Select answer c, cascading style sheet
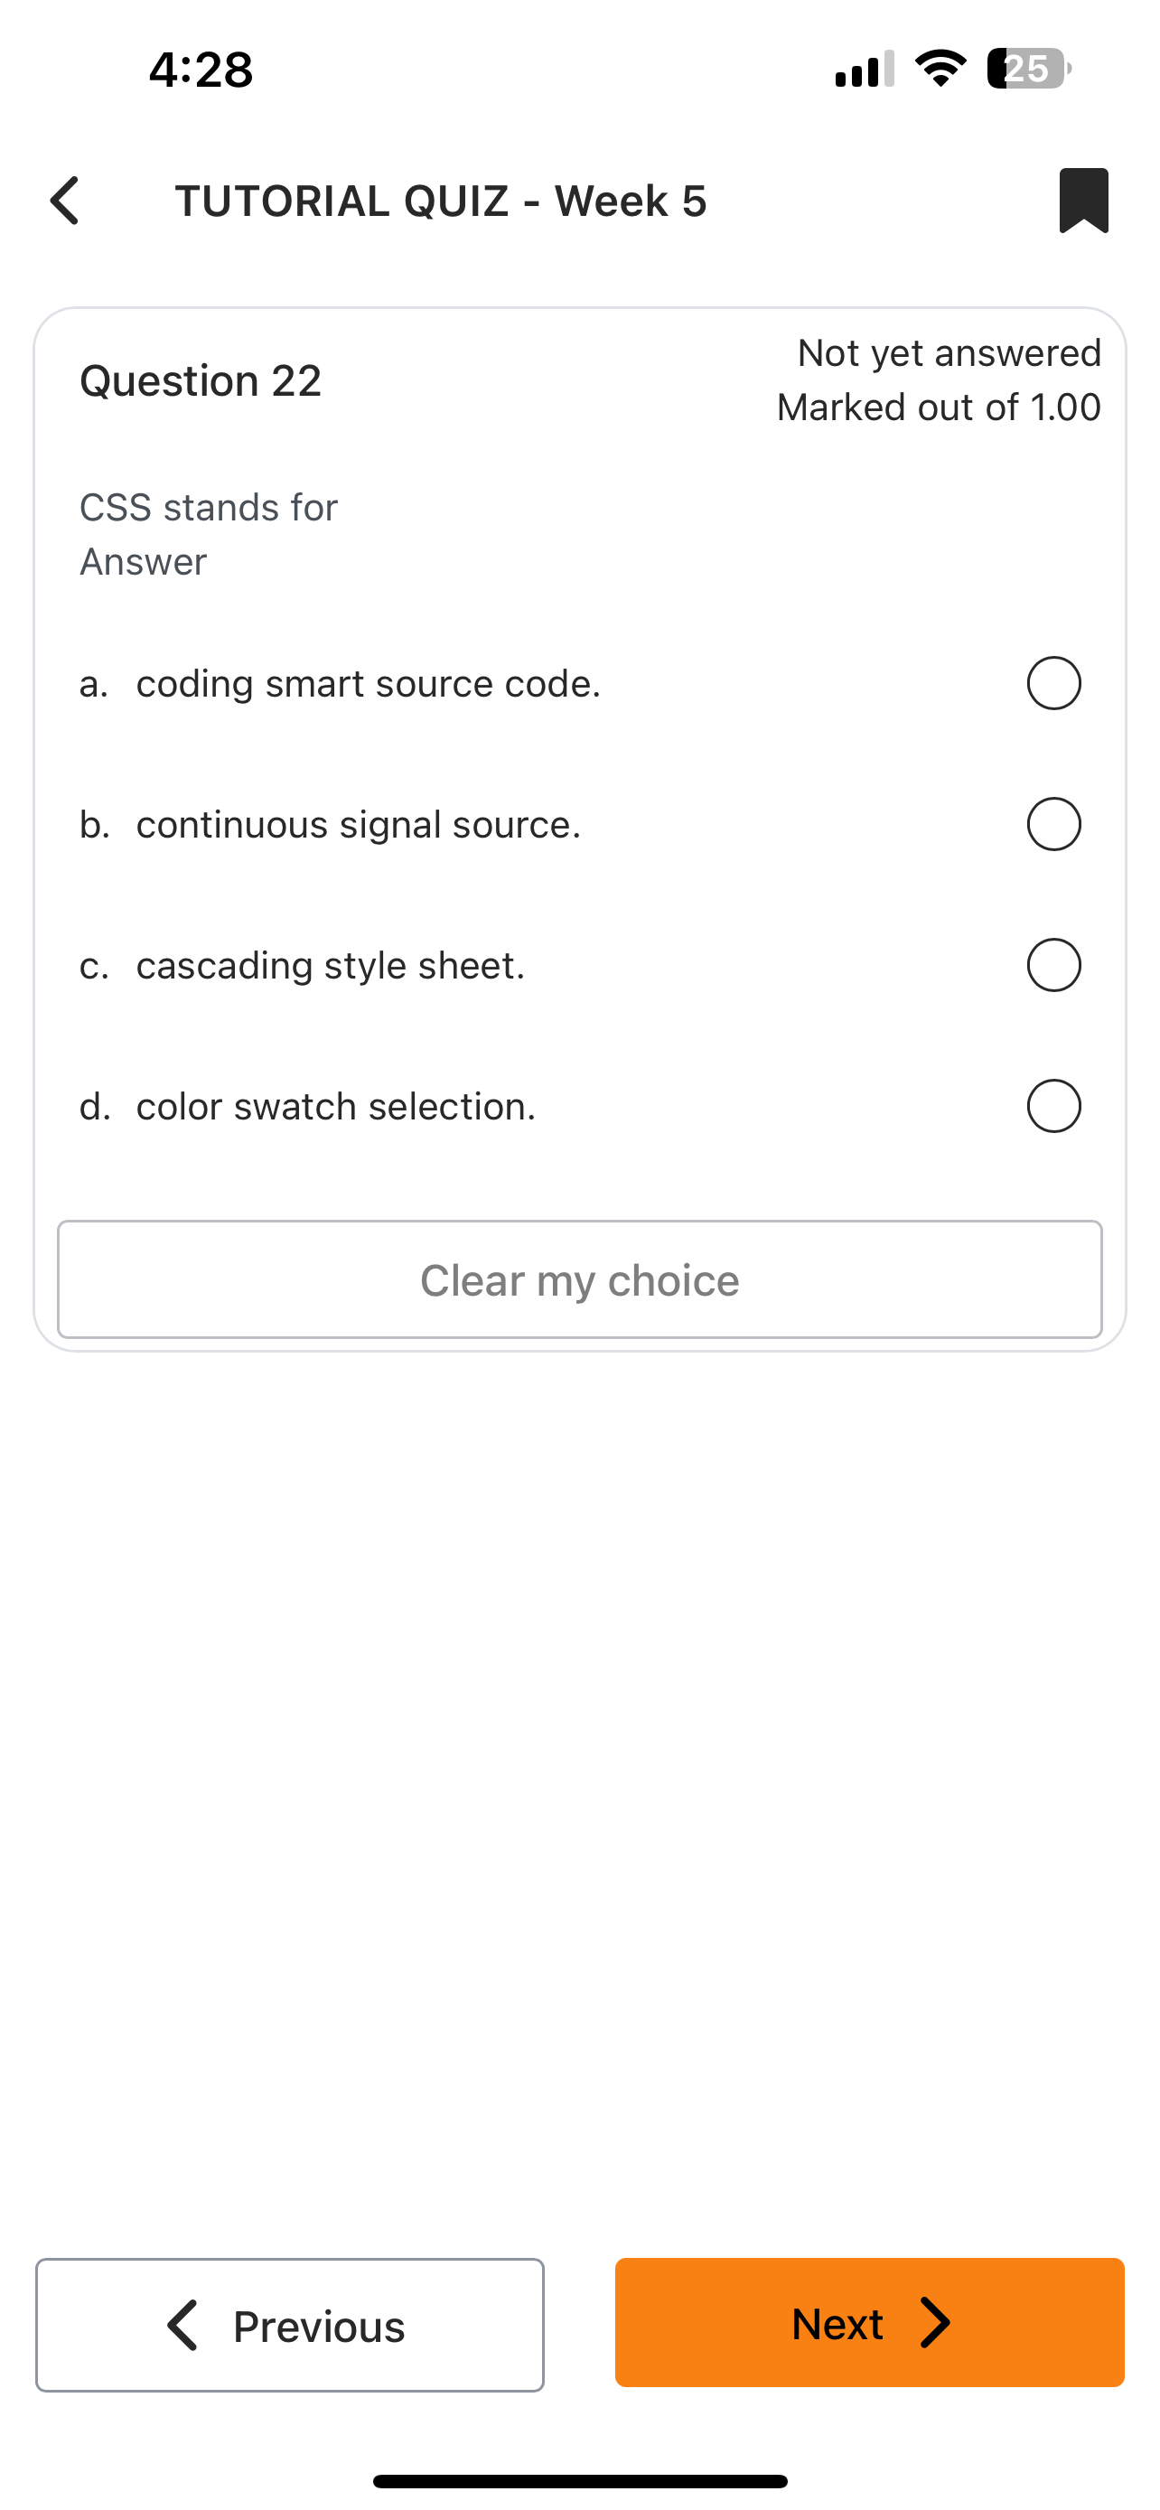 point(1052,965)
